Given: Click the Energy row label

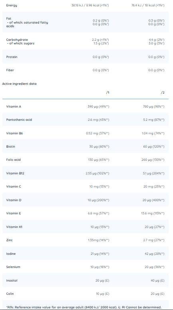Looking at the screenshot, I should [x=12, y=5].
